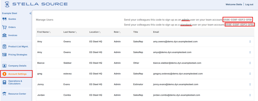
Task: Click the Example Steel company name
Action: point(10,13)
